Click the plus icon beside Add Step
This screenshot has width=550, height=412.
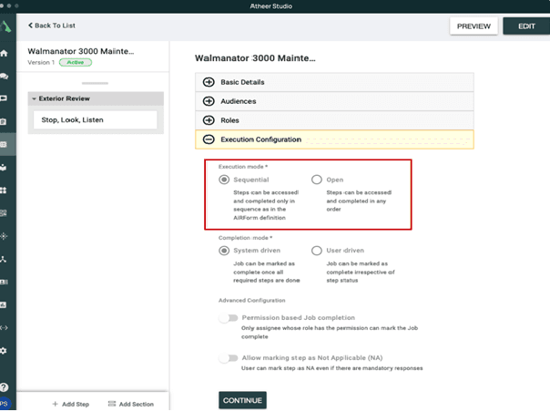pyautogui.click(x=55, y=404)
